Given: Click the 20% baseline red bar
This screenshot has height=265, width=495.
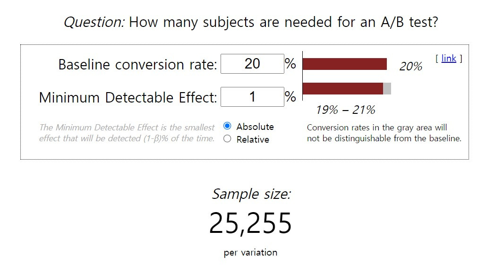Looking at the screenshot, I should tap(345, 64).
